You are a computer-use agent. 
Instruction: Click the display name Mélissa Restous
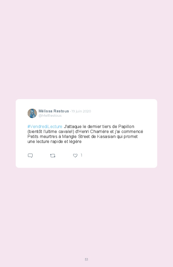click(54, 111)
